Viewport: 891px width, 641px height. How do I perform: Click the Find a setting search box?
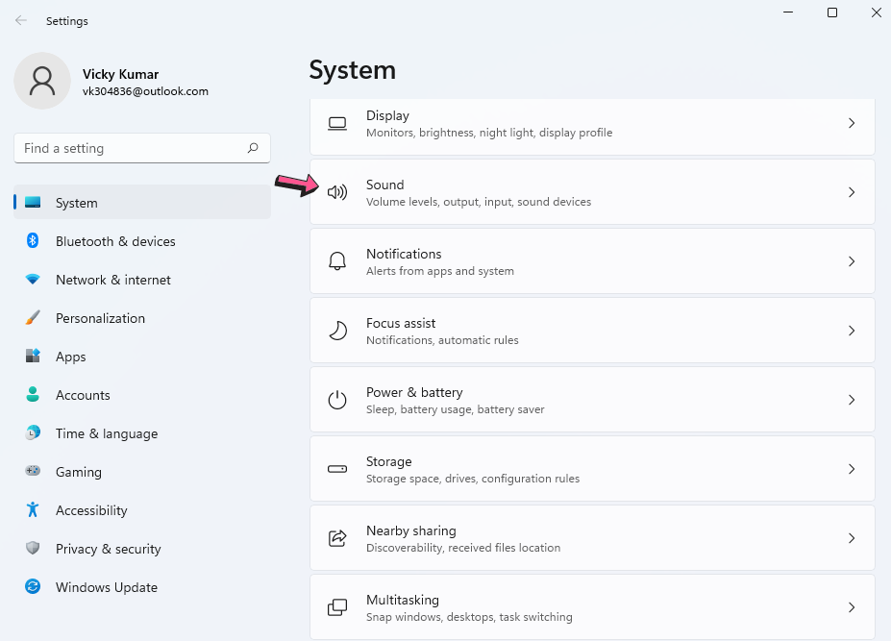tap(142, 148)
